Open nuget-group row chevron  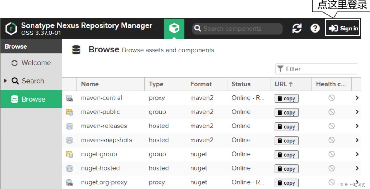[x=357, y=154]
